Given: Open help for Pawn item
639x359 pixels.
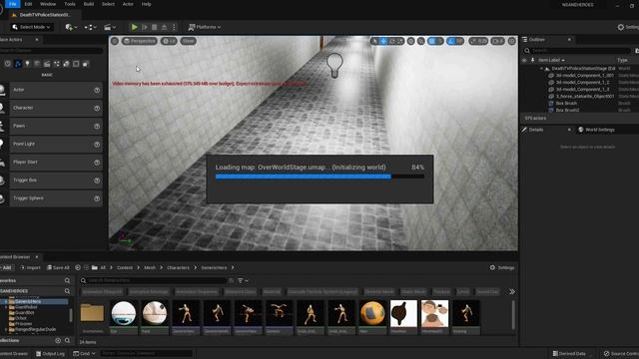Looking at the screenshot, I should pos(97,127).
